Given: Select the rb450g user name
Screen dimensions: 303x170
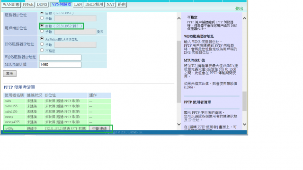Looking at the screenshot, I should click(9, 128).
